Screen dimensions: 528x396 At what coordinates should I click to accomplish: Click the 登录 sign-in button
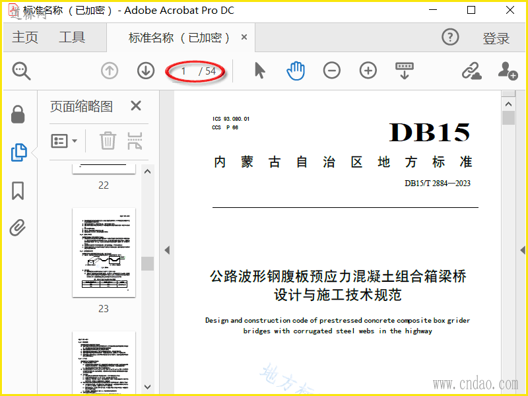(496, 38)
